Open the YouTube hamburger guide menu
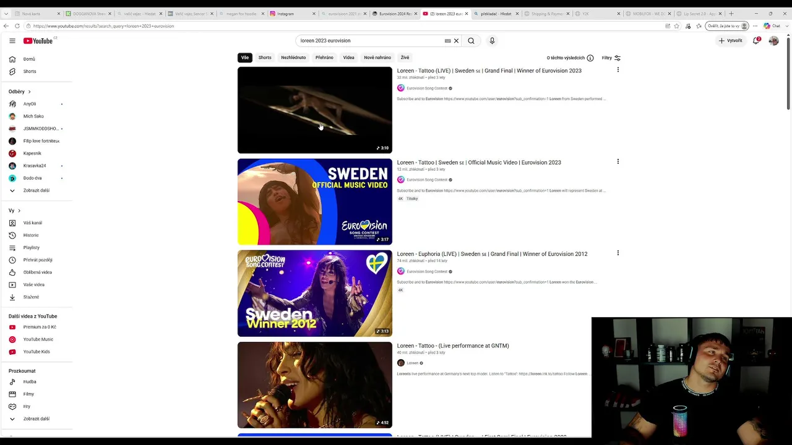 click(x=12, y=41)
